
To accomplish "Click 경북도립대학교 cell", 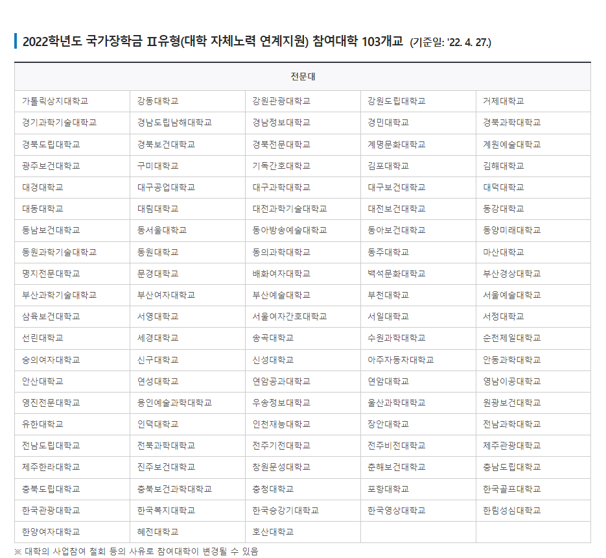I will click(73, 145).
